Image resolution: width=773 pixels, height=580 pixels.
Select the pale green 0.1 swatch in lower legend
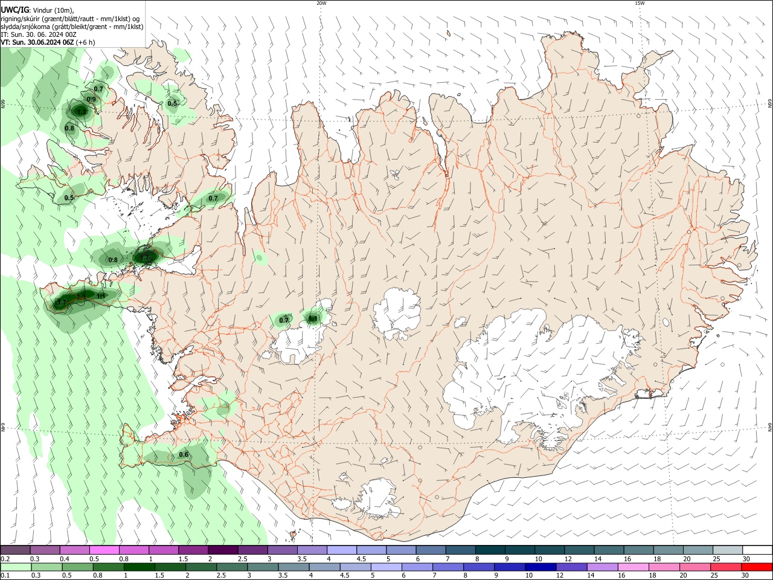pos(15,567)
